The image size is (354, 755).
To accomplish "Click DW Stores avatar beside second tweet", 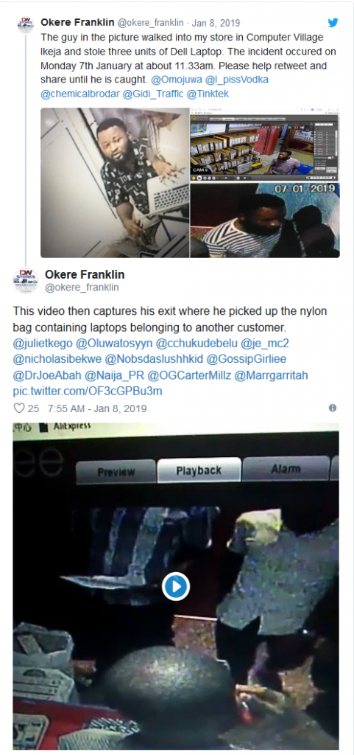I will [x=26, y=281].
